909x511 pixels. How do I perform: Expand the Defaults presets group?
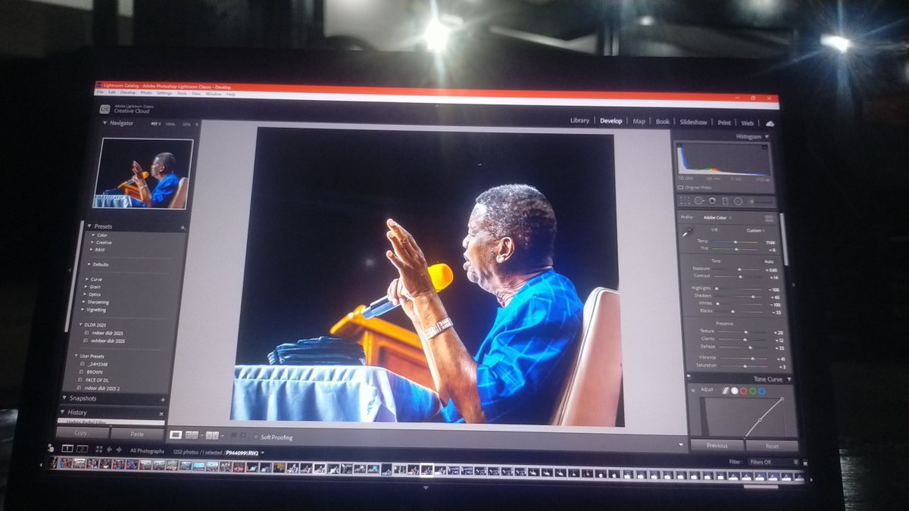[x=89, y=264]
